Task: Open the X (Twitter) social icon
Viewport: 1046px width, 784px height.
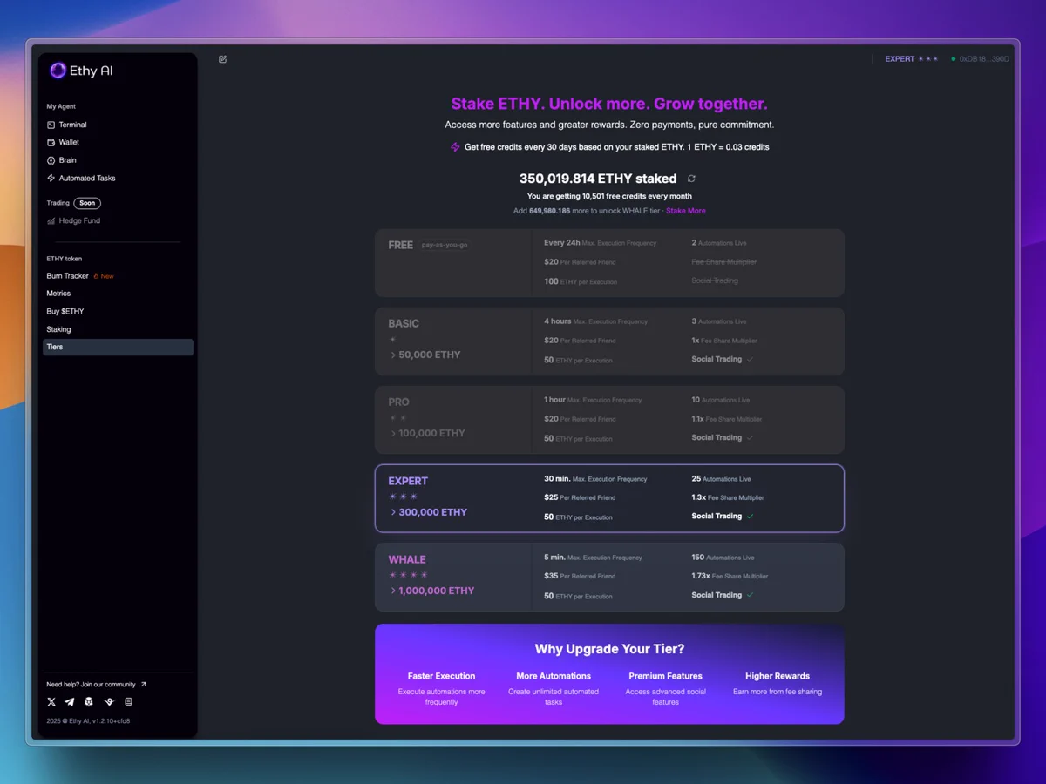Action: pyautogui.click(x=51, y=702)
